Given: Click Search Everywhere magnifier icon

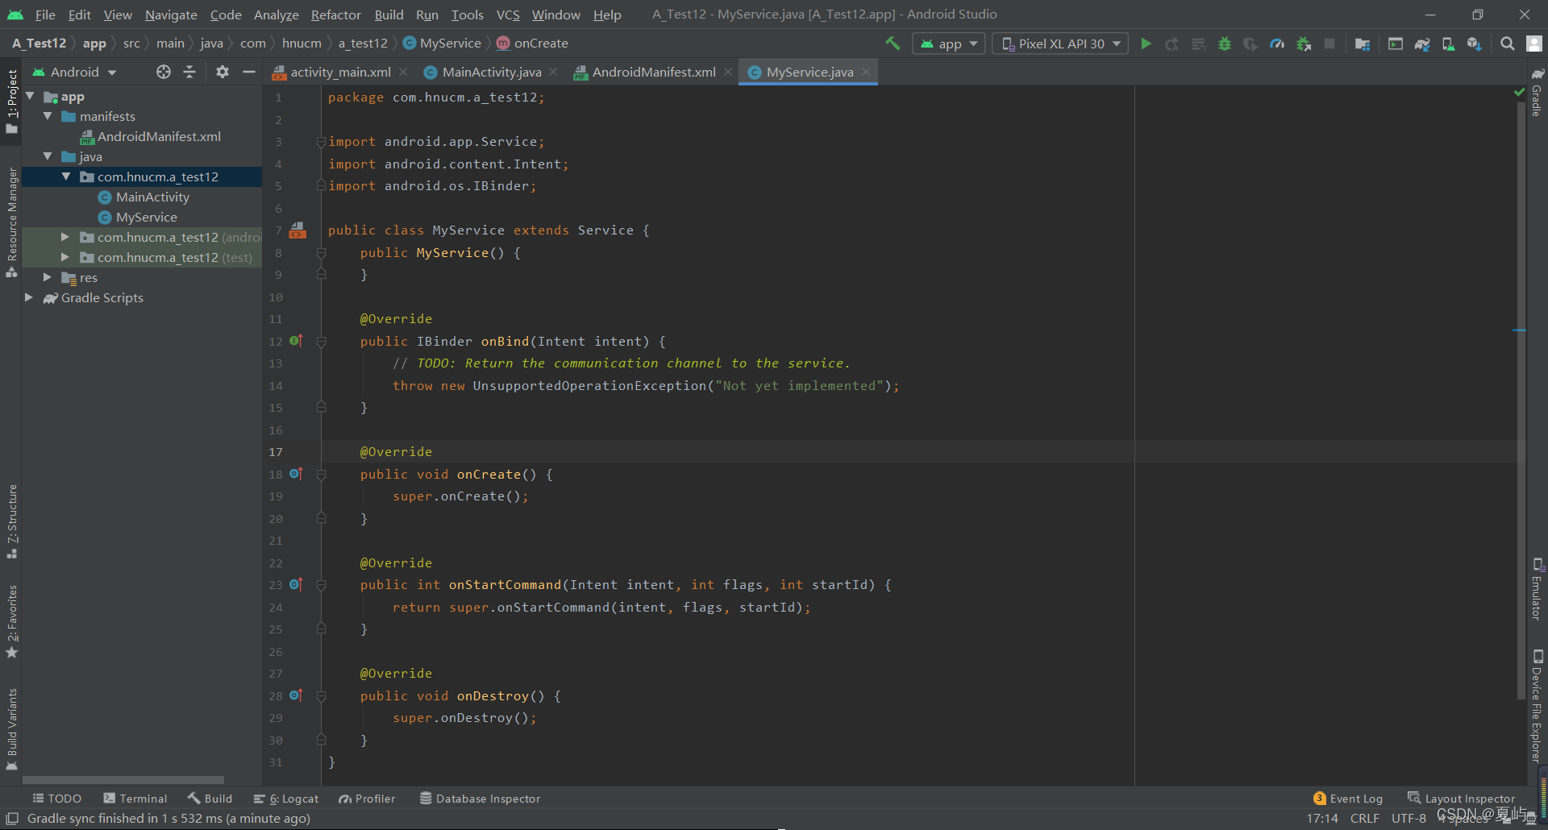Looking at the screenshot, I should 1507,44.
